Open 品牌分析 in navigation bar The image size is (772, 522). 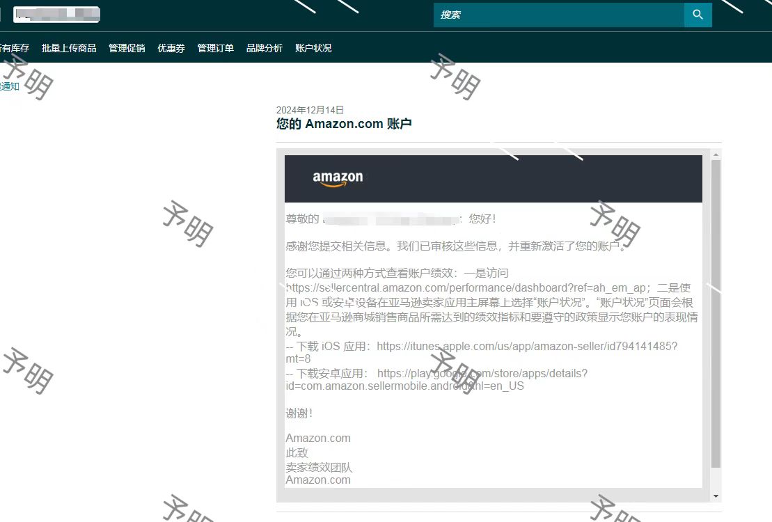pyautogui.click(x=265, y=48)
